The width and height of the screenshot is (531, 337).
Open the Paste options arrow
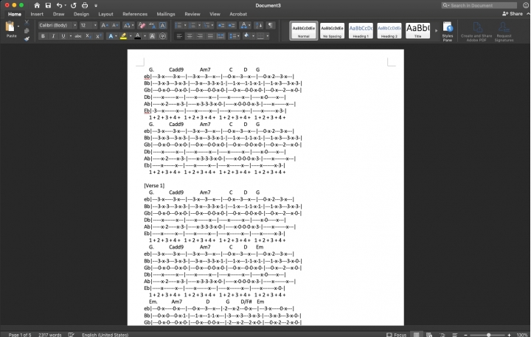pyautogui.click(x=18, y=26)
